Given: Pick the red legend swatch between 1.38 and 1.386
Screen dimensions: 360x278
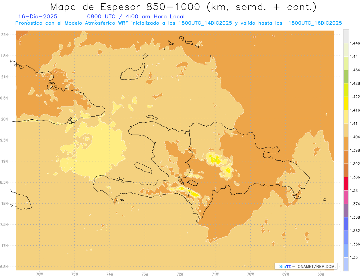Looking at the screenshot, I should (x=346, y=184).
